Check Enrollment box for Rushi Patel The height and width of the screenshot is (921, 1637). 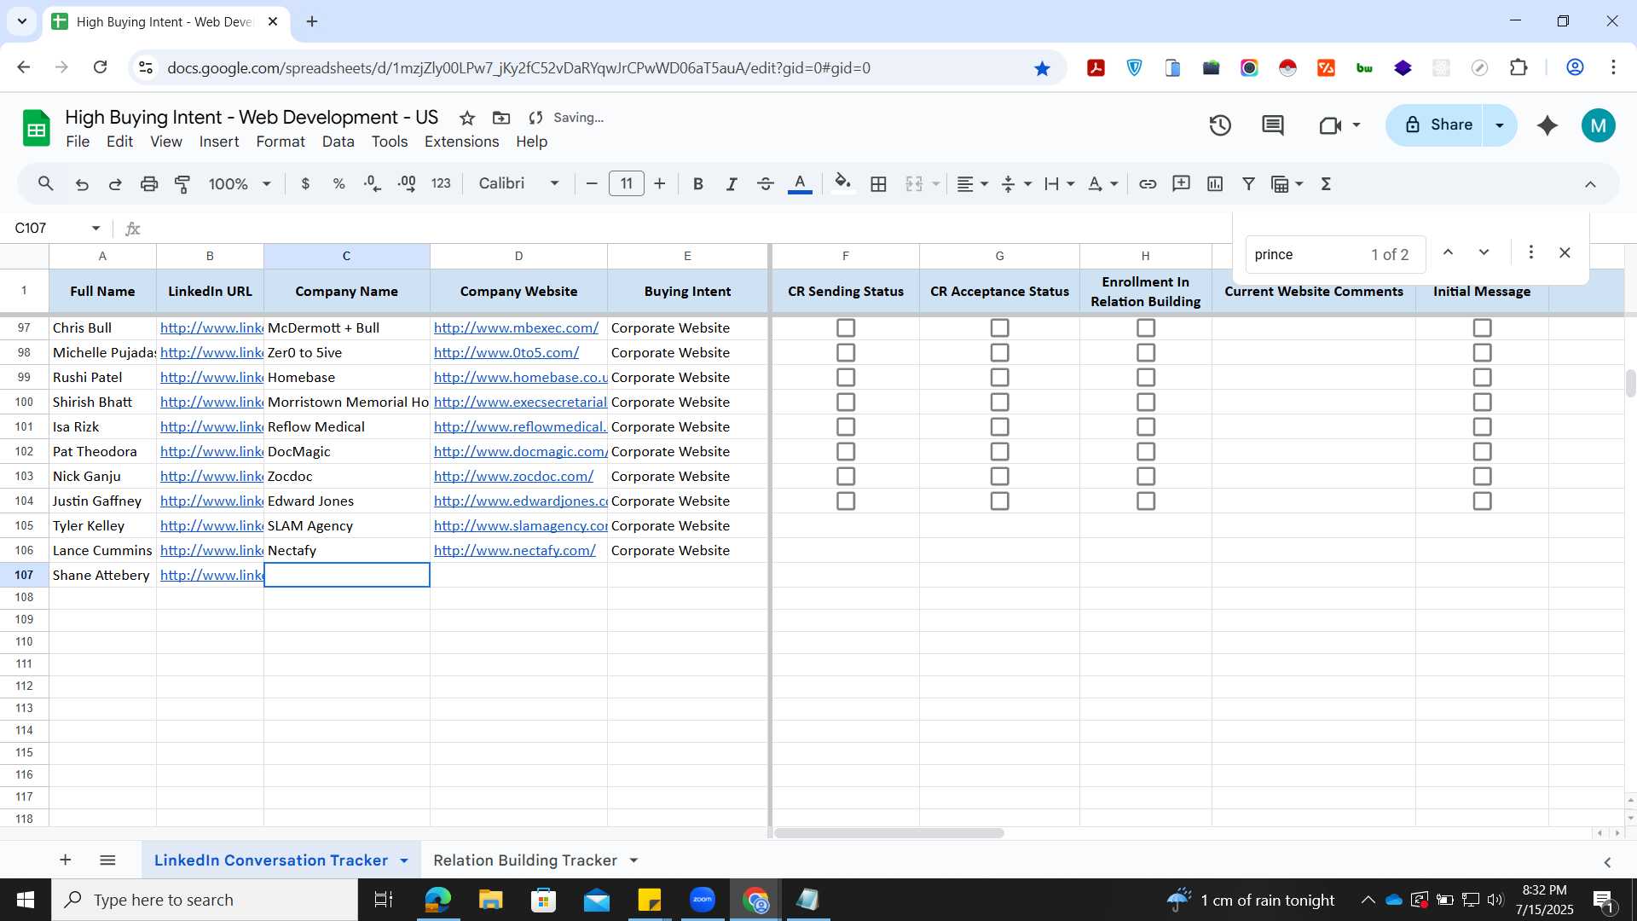tap(1146, 378)
